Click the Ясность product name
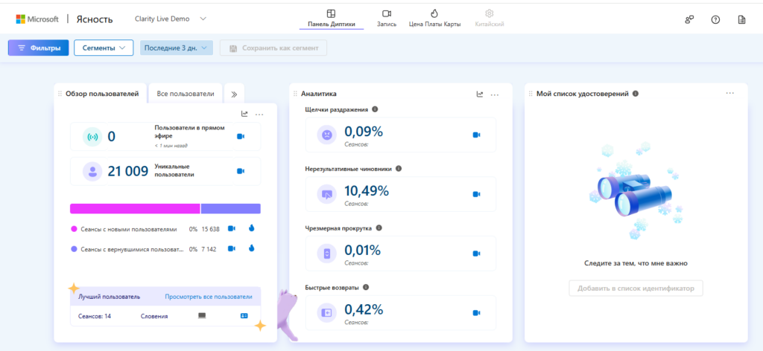This screenshot has height=351, width=763. pyautogui.click(x=95, y=19)
